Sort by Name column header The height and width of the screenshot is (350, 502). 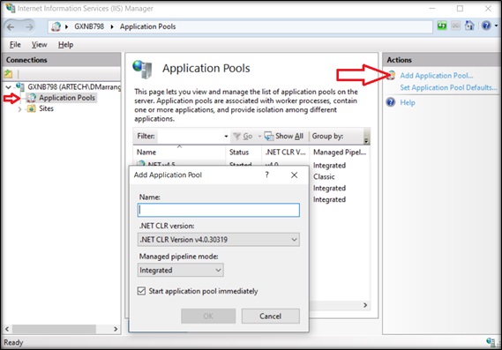click(179, 153)
